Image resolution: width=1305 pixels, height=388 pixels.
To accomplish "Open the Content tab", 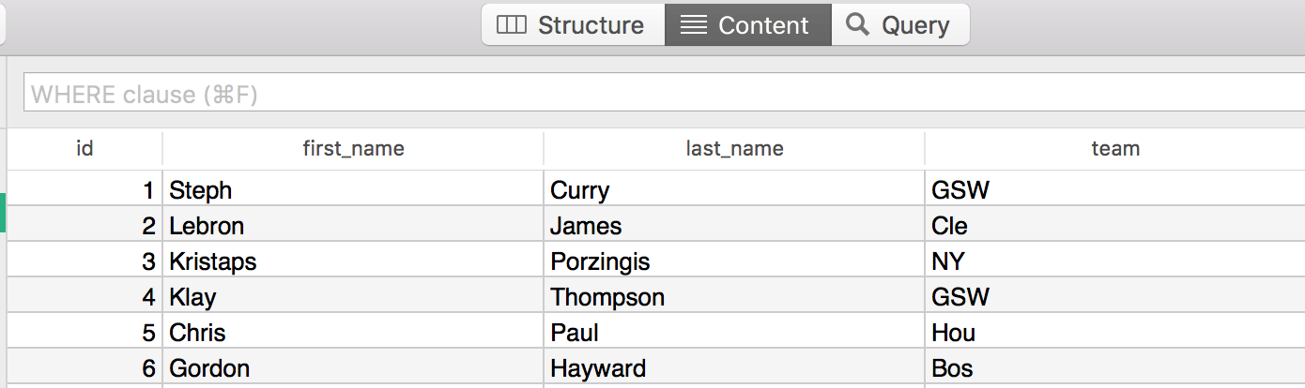I will 747,25.
